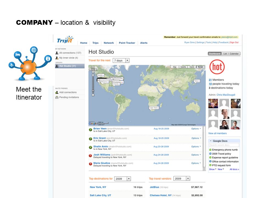Click the Add connections icon
This screenshot has height=198, width=264.
point(57,92)
